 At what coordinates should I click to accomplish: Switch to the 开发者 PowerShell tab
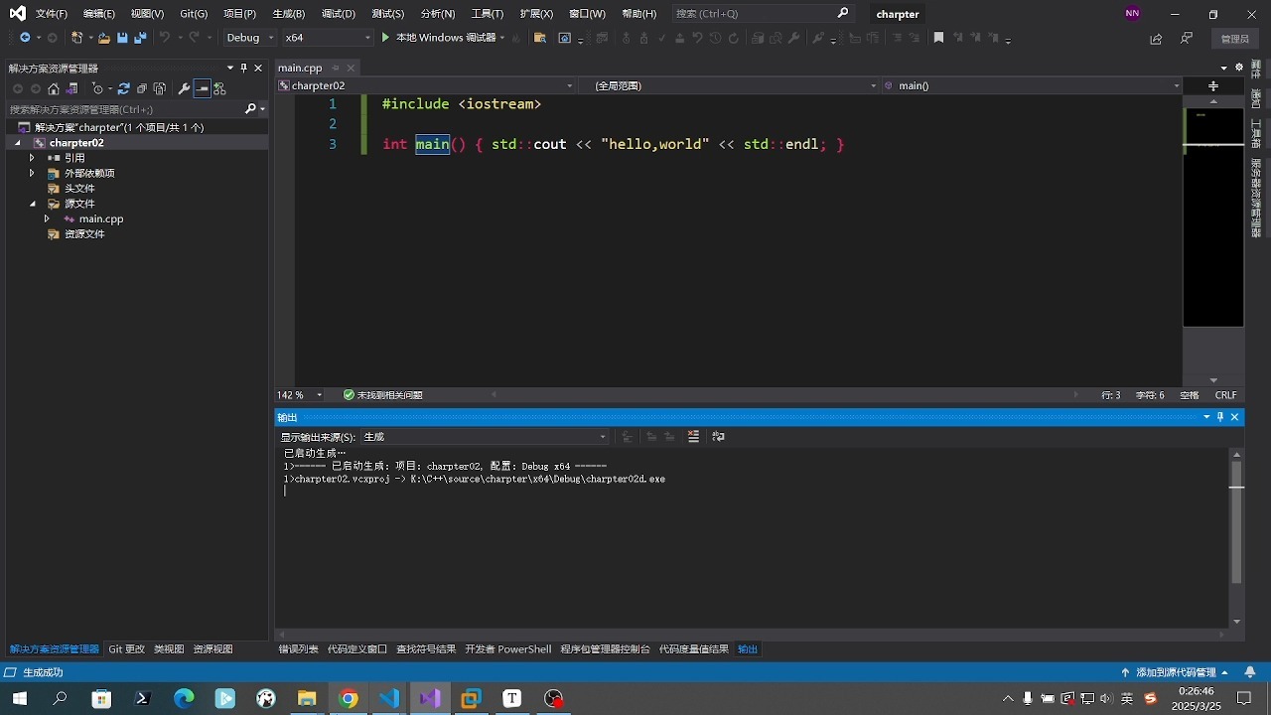tap(508, 649)
